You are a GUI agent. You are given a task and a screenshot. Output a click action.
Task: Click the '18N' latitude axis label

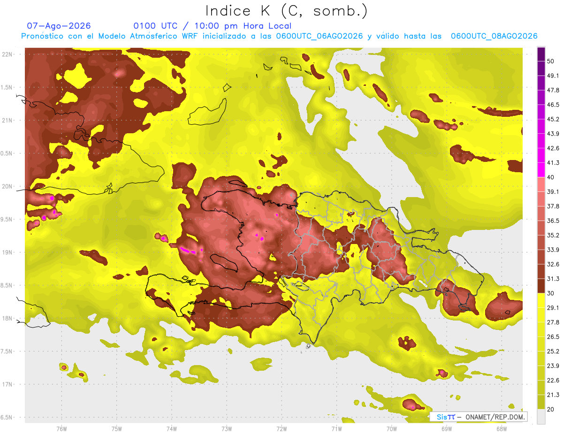(x=7, y=318)
